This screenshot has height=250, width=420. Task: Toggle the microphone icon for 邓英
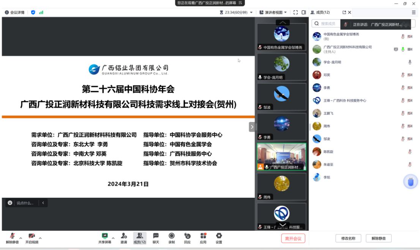pyautogui.click(x=403, y=75)
